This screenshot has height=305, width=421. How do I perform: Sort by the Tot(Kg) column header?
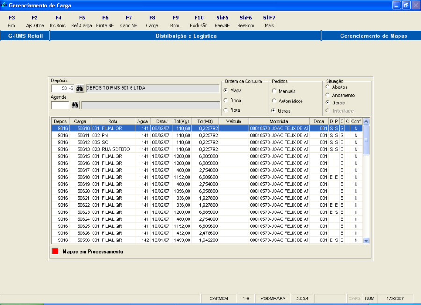tap(182, 121)
